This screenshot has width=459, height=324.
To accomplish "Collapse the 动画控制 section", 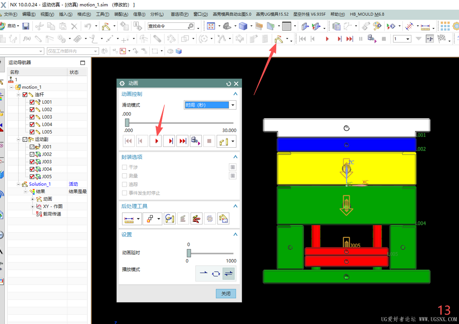I will point(235,94).
